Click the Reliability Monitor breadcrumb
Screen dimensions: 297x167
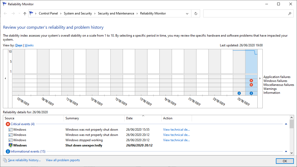click(153, 13)
